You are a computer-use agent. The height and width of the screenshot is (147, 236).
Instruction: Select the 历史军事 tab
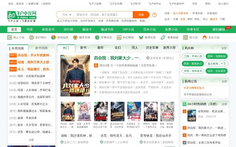point(152,48)
